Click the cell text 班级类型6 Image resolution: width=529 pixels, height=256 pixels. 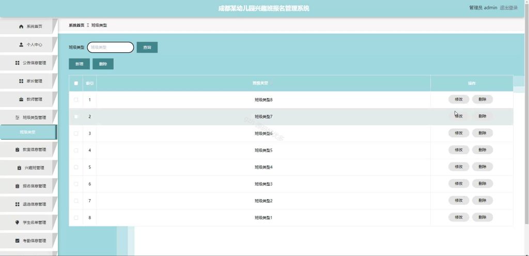[263, 133]
